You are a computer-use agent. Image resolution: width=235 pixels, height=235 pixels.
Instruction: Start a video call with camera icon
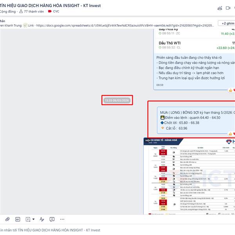(228, 8)
